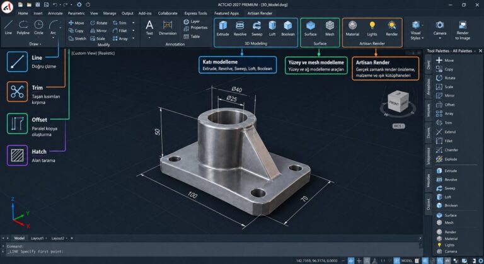This screenshot has width=484, height=264.
Task: Click Render in the Artisan Render ribbon panel
Action: click(x=392, y=28)
